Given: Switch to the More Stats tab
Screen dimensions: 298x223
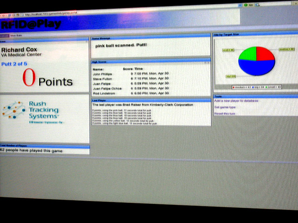Looking at the screenshot, I should point(16,35).
